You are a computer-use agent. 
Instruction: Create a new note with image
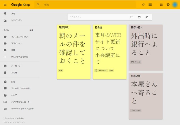[139, 17]
